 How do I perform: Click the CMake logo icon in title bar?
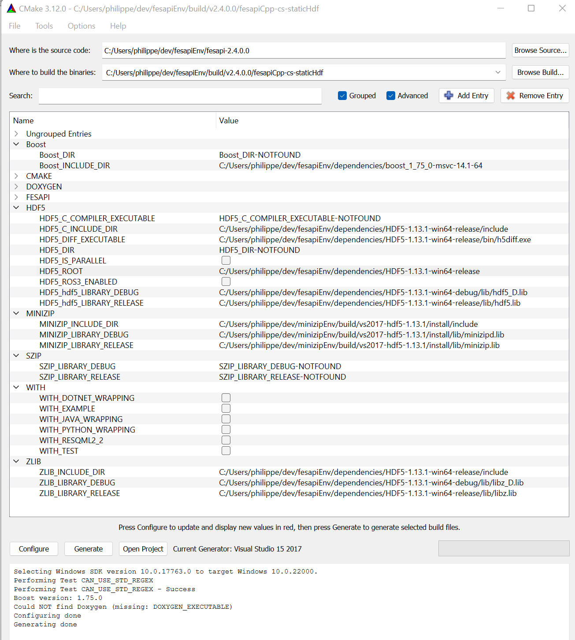coord(11,8)
